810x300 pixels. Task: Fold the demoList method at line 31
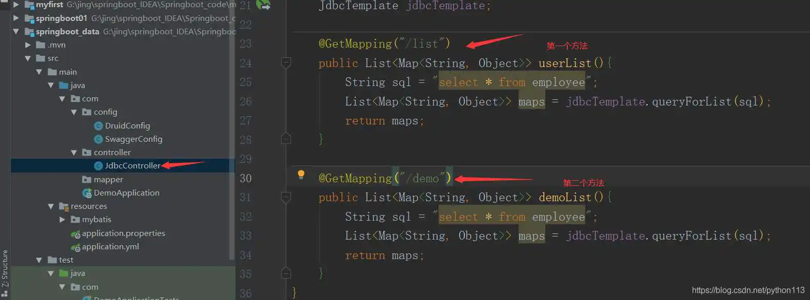point(286,197)
